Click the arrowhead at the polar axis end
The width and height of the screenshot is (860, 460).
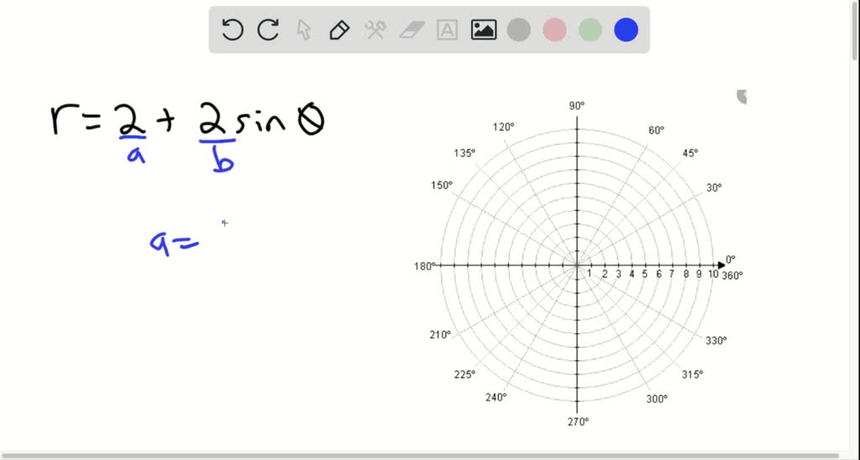point(721,265)
